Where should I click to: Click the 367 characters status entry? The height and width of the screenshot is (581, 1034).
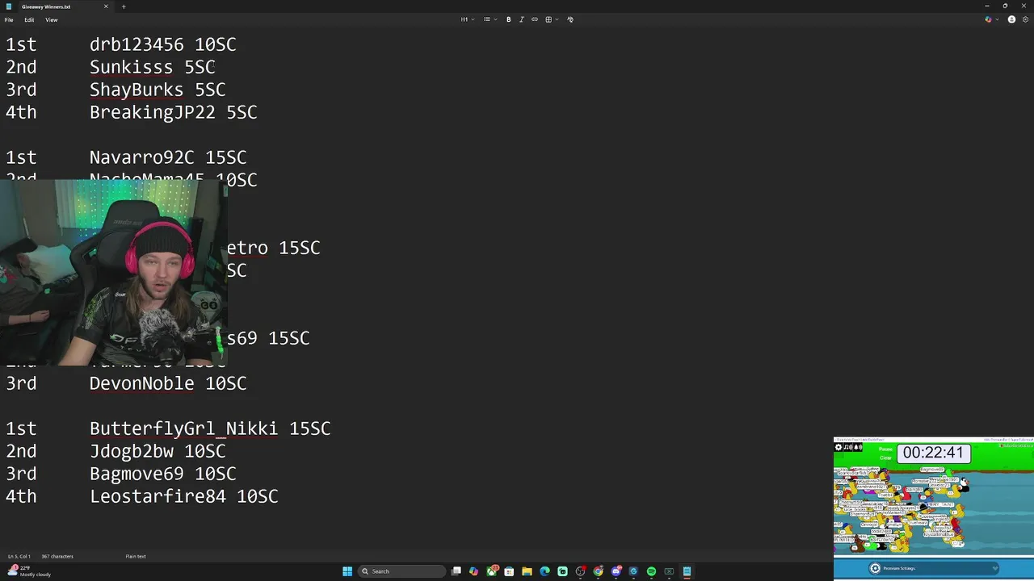[57, 556]
